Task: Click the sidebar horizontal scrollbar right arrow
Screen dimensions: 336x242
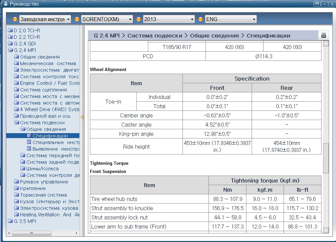Action: pyautogui.click(x=77, y=233)
